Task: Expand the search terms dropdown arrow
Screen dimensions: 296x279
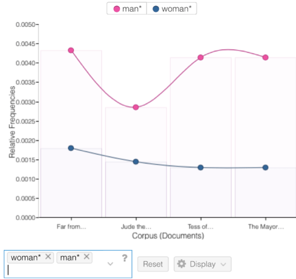Action: pos(110,264)
